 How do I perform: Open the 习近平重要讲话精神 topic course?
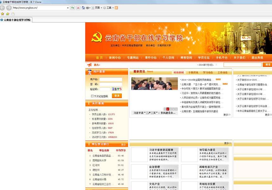(x=161, y=150)
